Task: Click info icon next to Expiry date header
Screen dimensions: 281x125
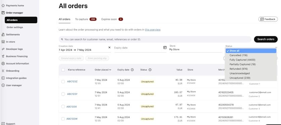Action: click(132, 70)
